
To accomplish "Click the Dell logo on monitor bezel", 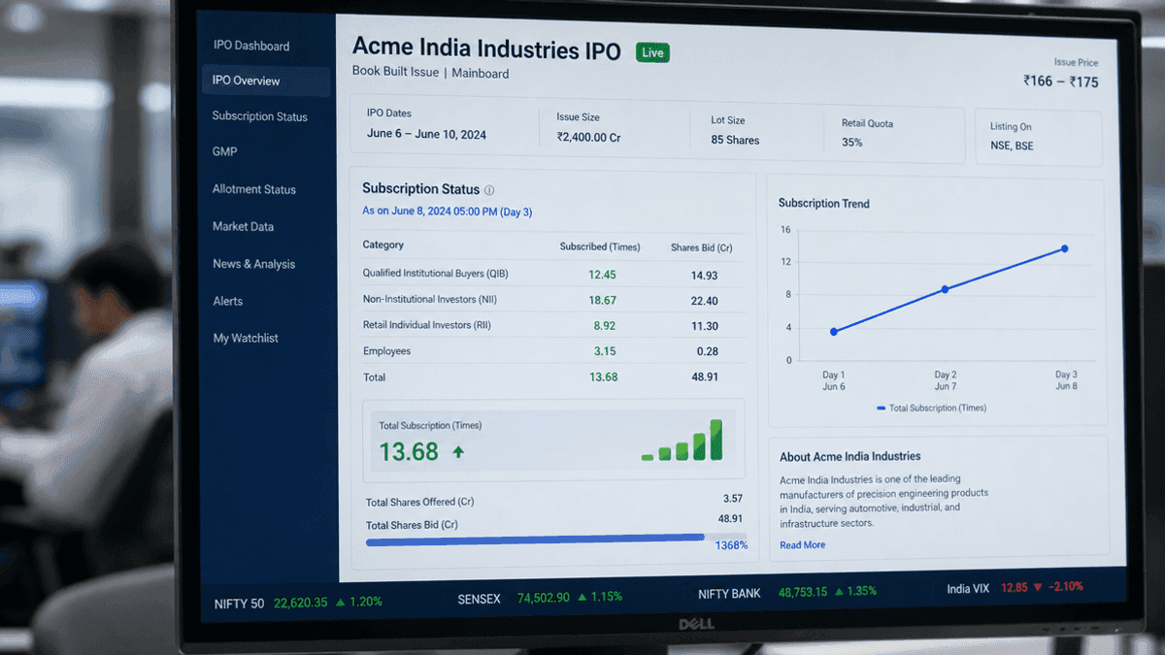I will [696, 623].
